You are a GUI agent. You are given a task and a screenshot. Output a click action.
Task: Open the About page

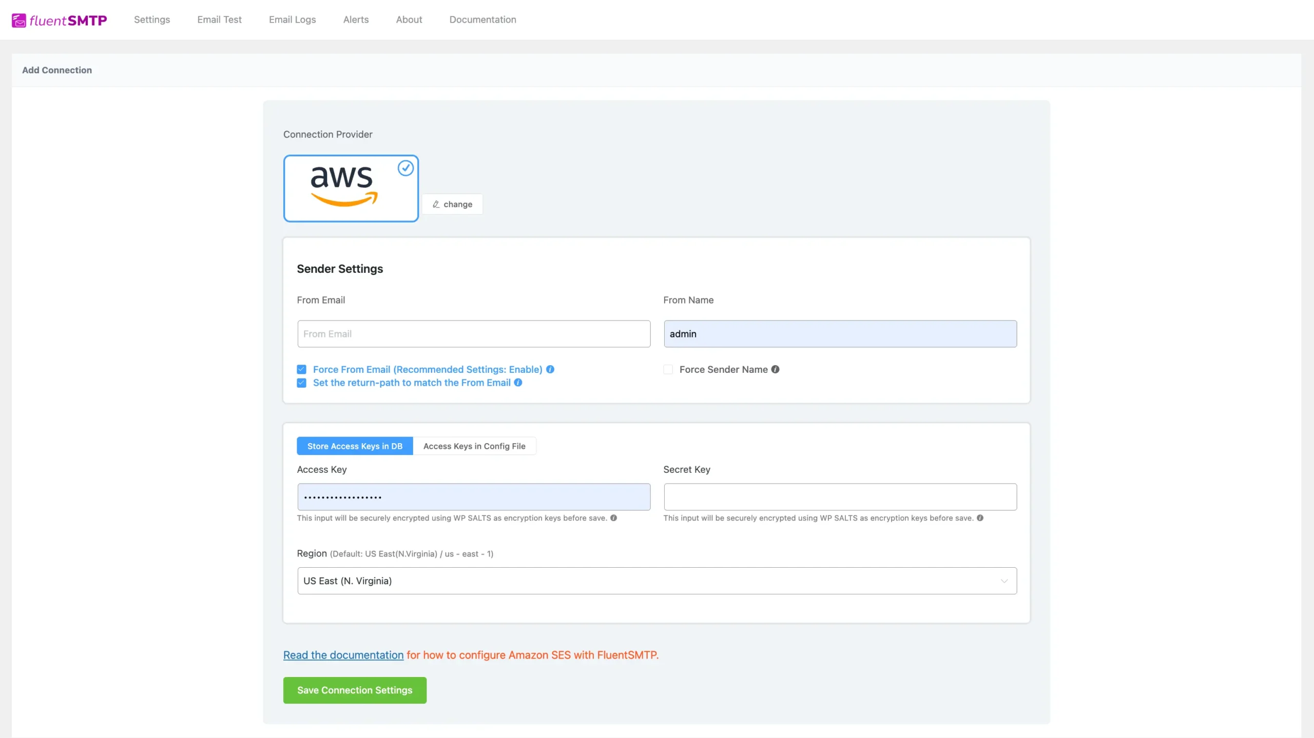click(x=409, y=19)
